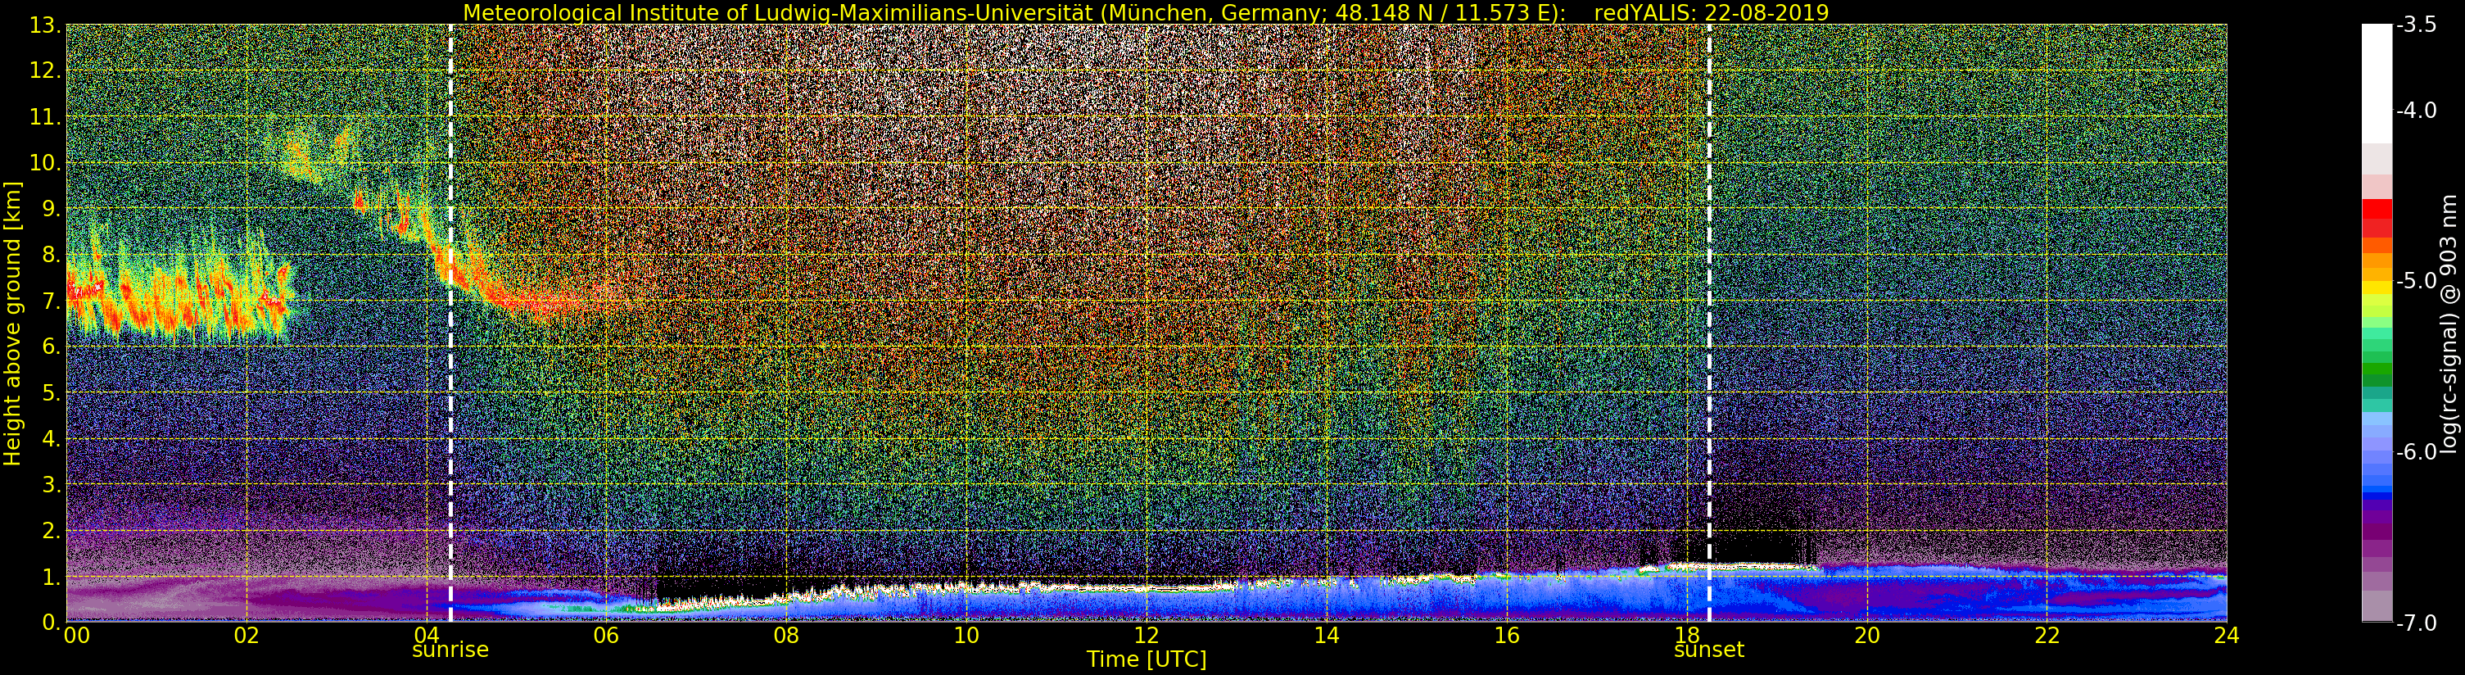The width and height of the screenshot is (2465, 675).
Task: Click the time axis tick "18"
Action: coord(1686,636)
